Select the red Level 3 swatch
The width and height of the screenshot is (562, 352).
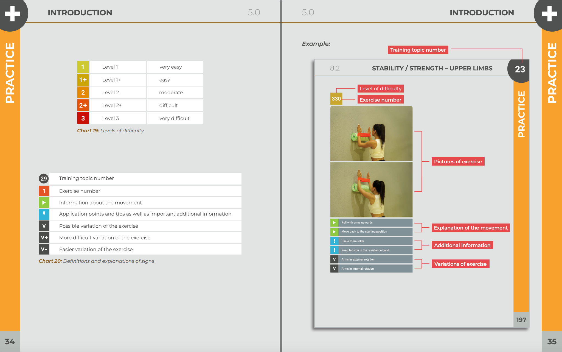point(83,118)
